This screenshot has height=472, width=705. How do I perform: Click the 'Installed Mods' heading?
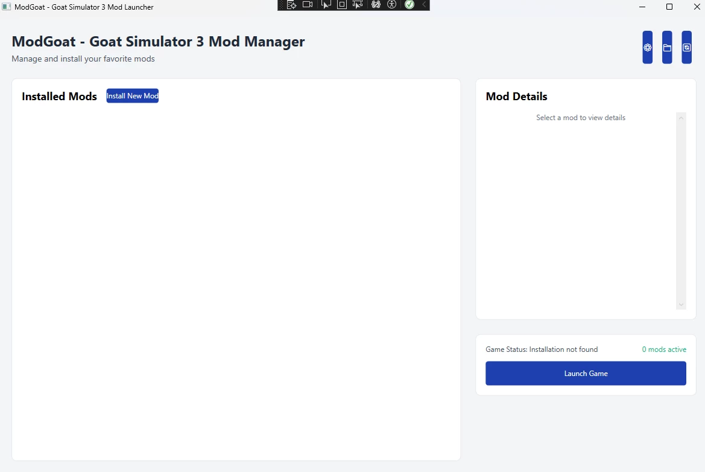59,97
